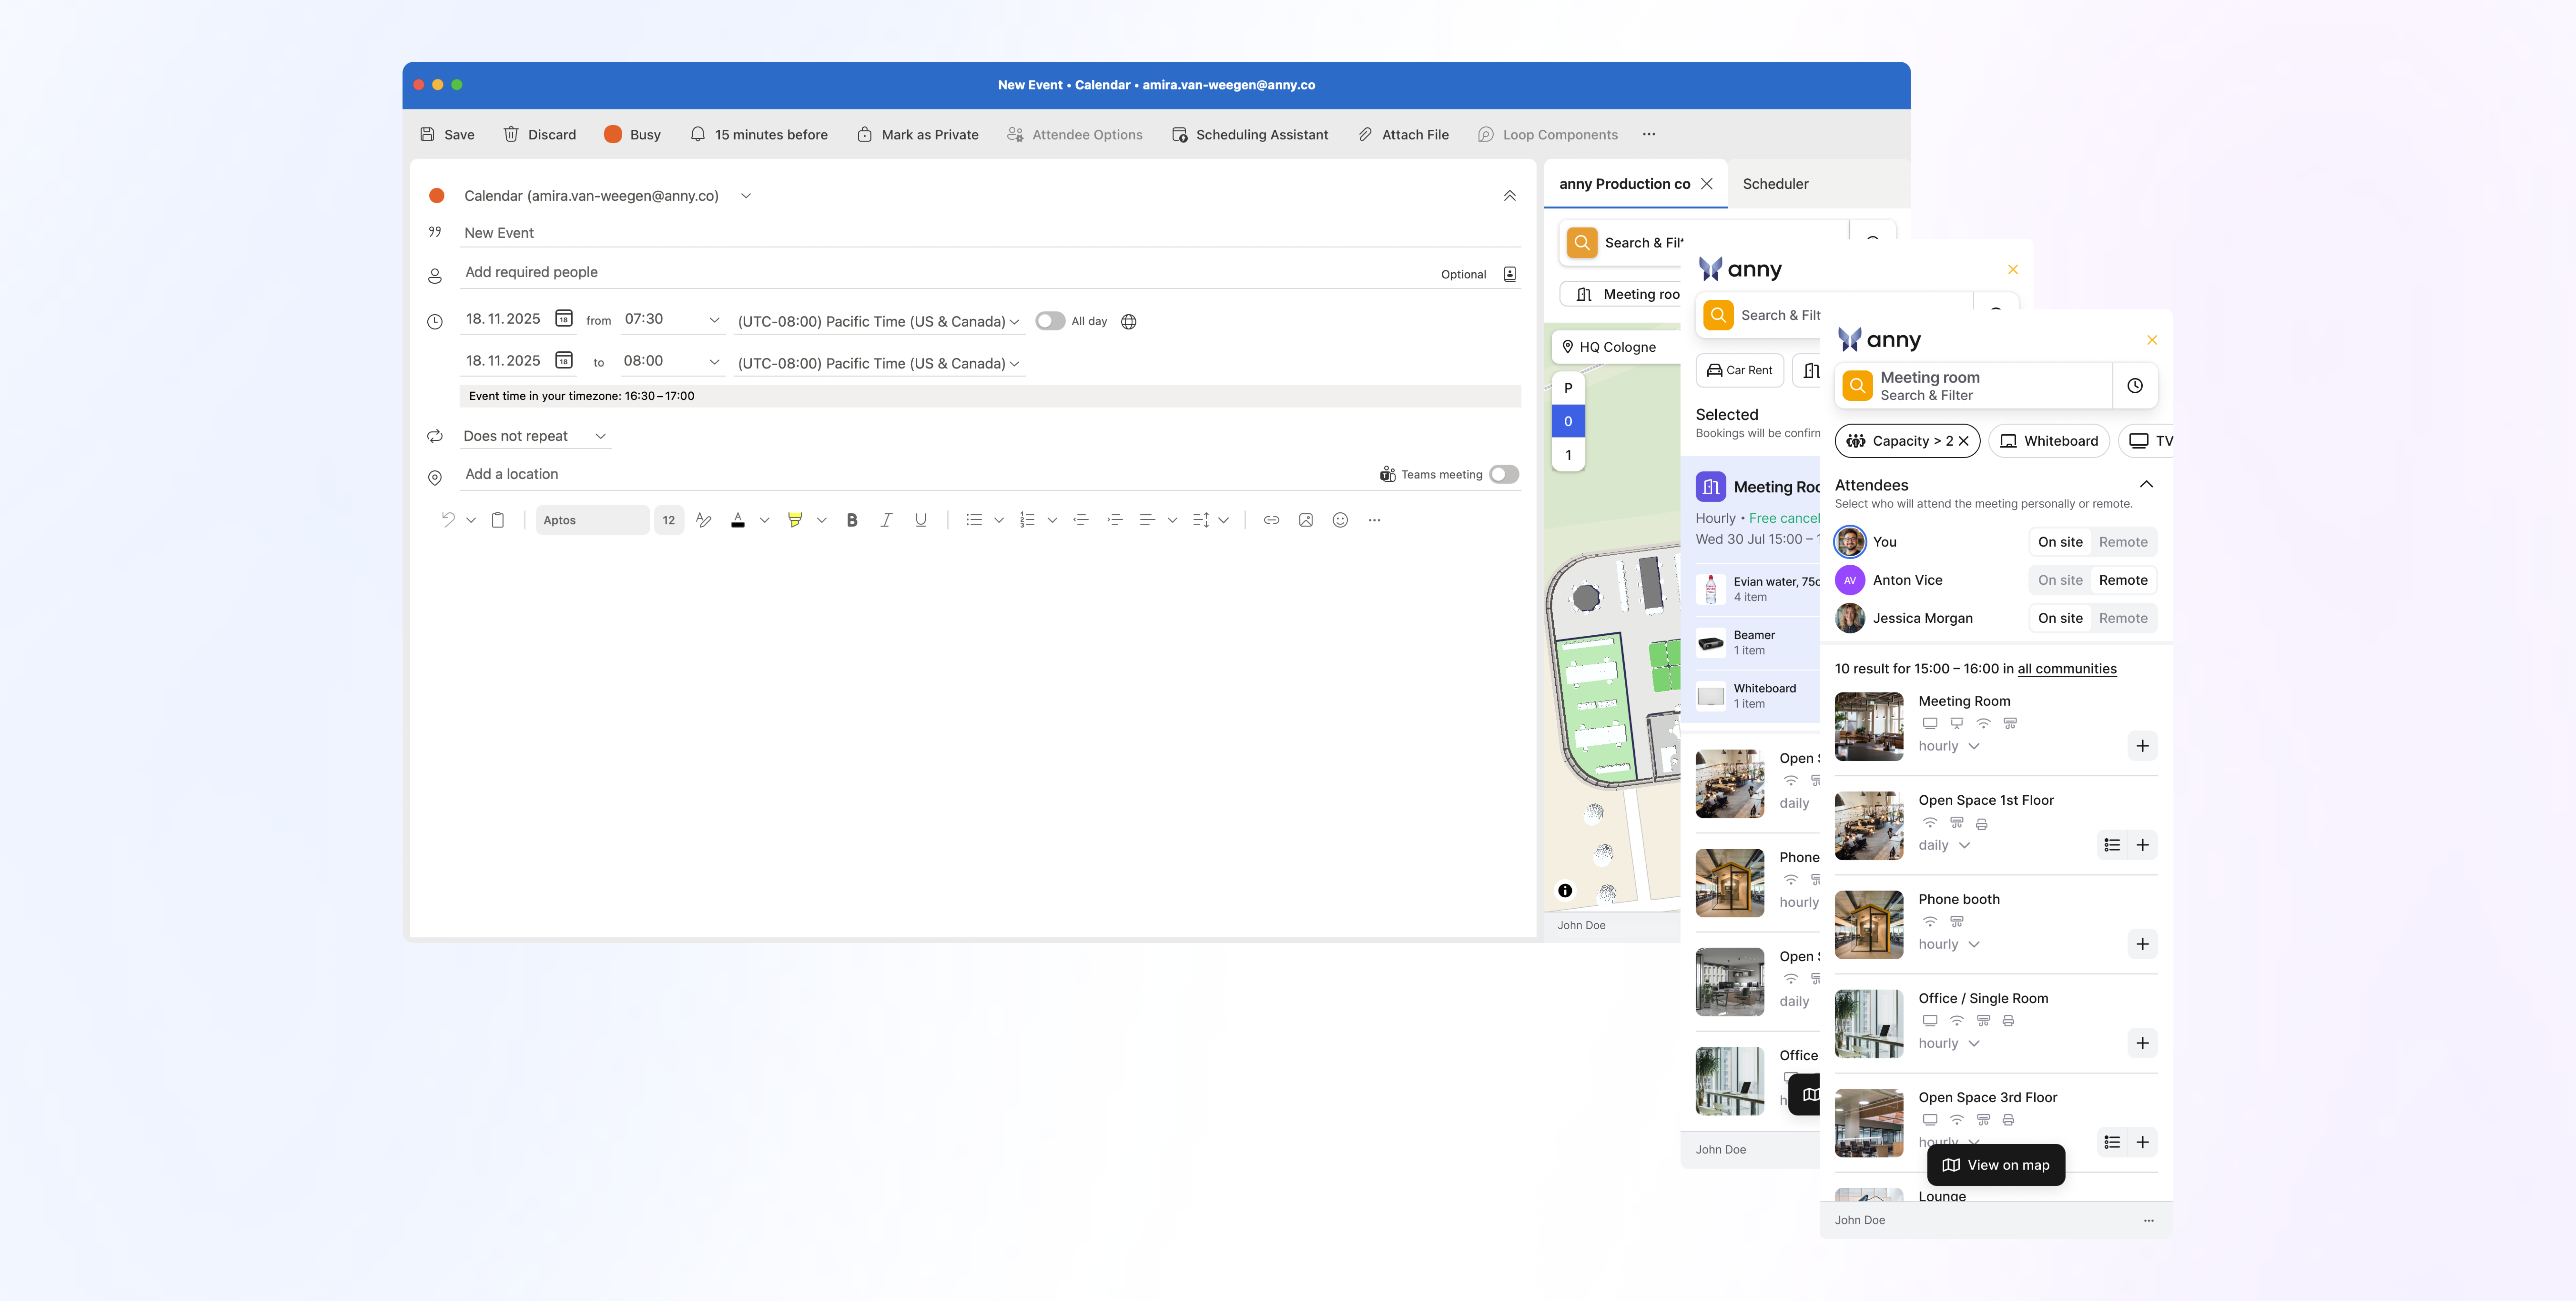The width and height of the screenshot is (2576, 1301).
Task: Collapse the Attendees section
Action: [2146, 485]
